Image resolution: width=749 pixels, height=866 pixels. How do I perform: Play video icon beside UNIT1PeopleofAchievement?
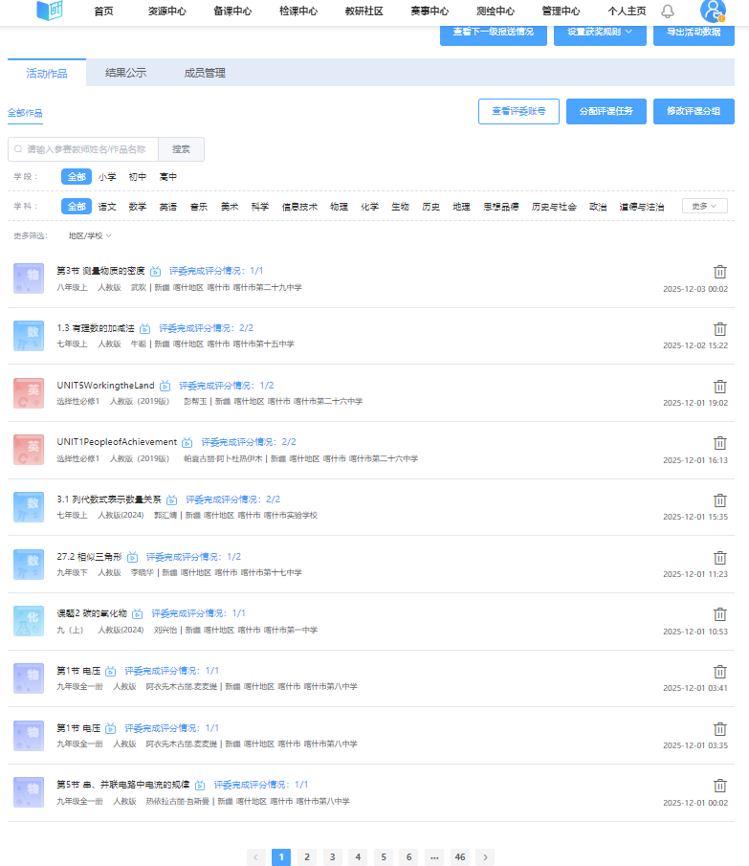pyautogui.click(x=187, y=442)
